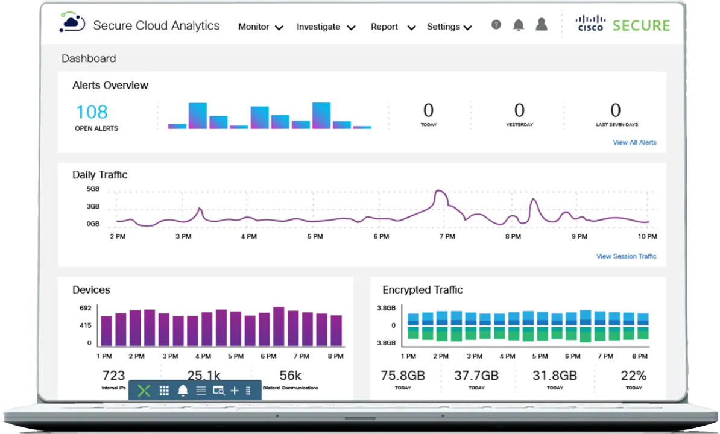Open notifications bell in top header
Image resolution: width=720 pixels, height=434 pixels.
[x=518, y=25]
